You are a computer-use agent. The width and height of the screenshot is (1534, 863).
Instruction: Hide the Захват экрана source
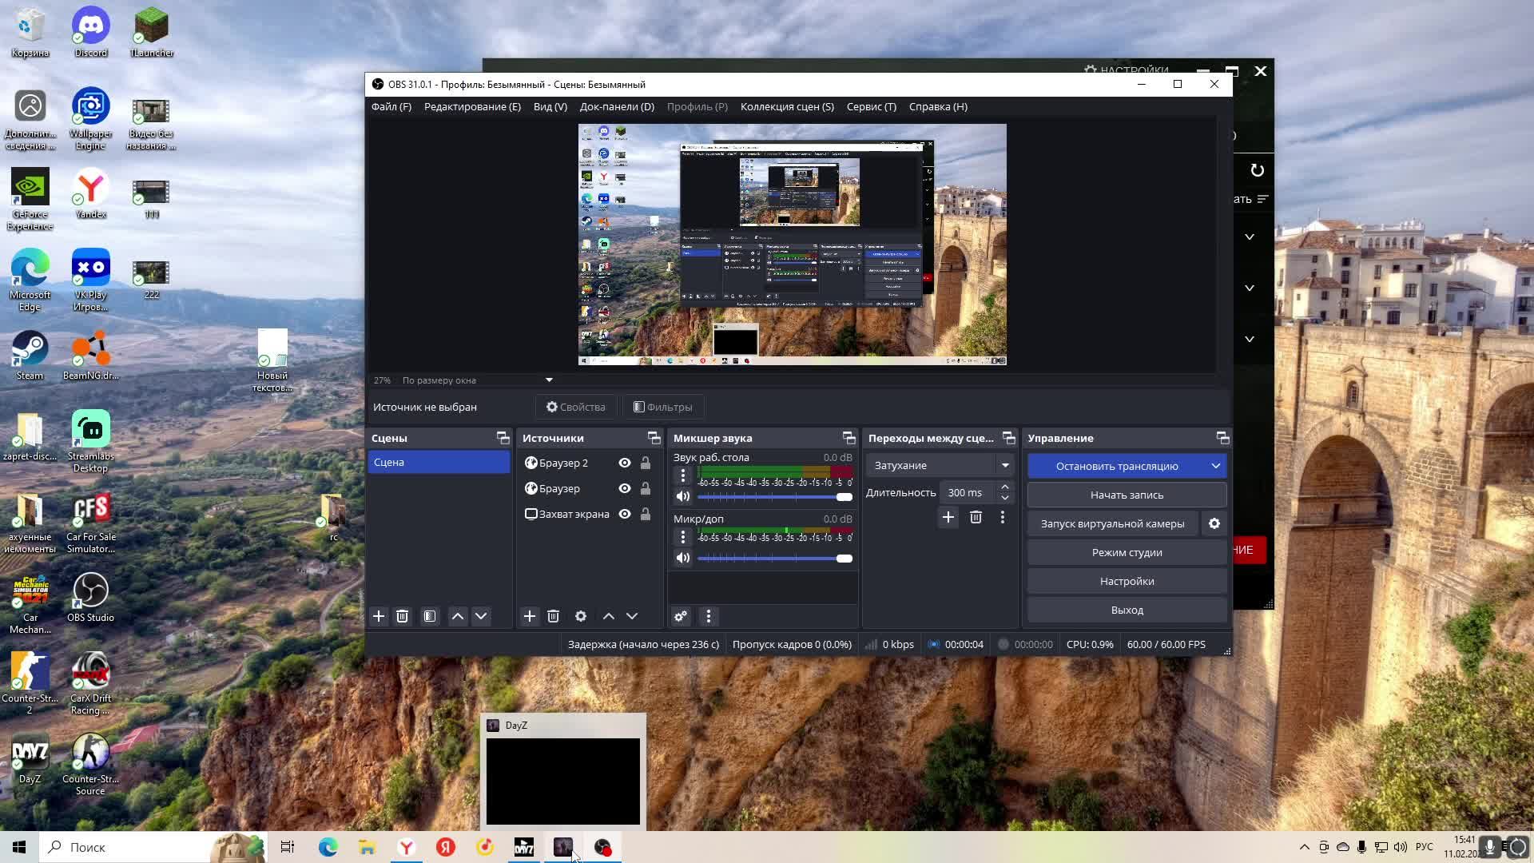(x=625, y=514)
